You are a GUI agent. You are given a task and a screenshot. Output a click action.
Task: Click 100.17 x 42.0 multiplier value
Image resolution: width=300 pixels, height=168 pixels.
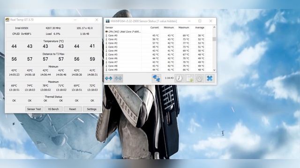pyautogui.click(x=84, y=28)
